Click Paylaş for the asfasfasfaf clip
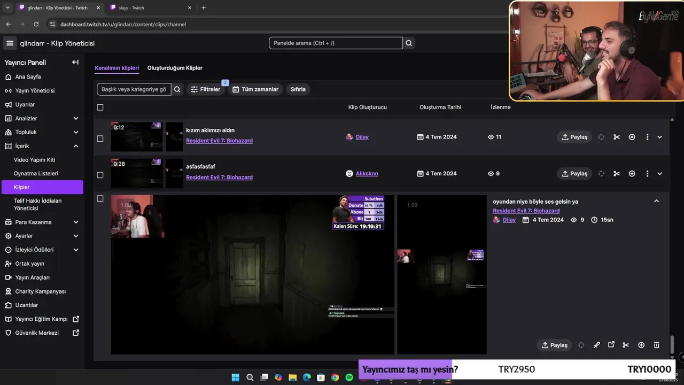 point(574,173)
